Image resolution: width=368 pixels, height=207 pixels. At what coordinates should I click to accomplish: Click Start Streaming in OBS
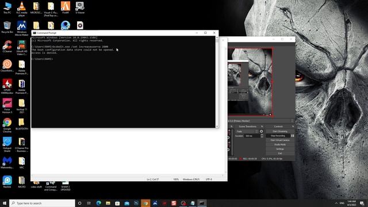point(280,131)
